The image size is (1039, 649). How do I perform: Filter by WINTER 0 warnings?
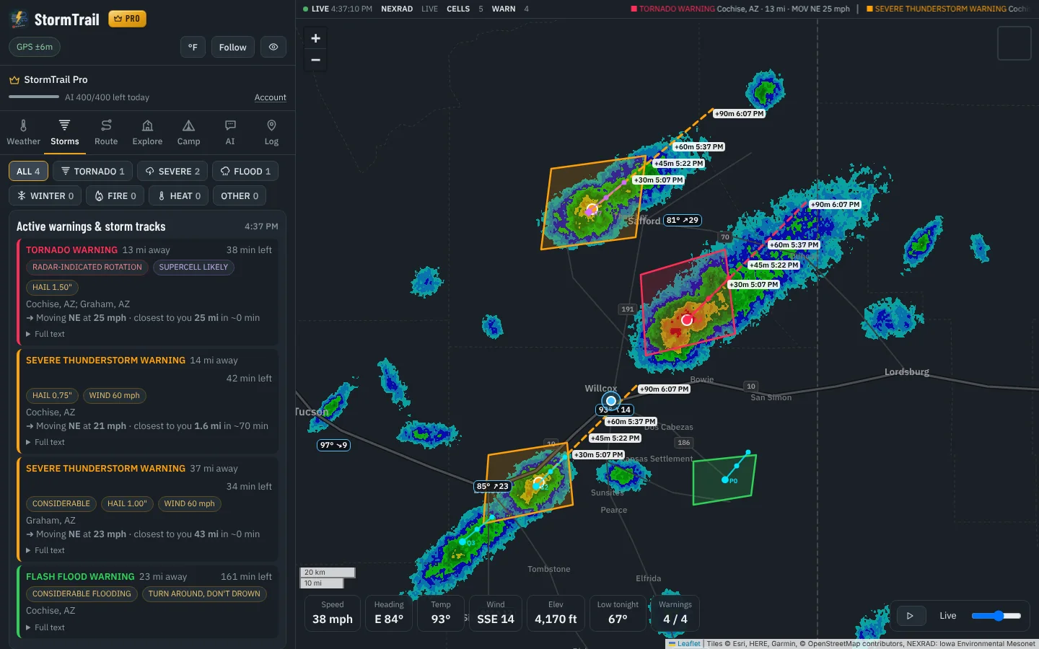coord(45,195)
